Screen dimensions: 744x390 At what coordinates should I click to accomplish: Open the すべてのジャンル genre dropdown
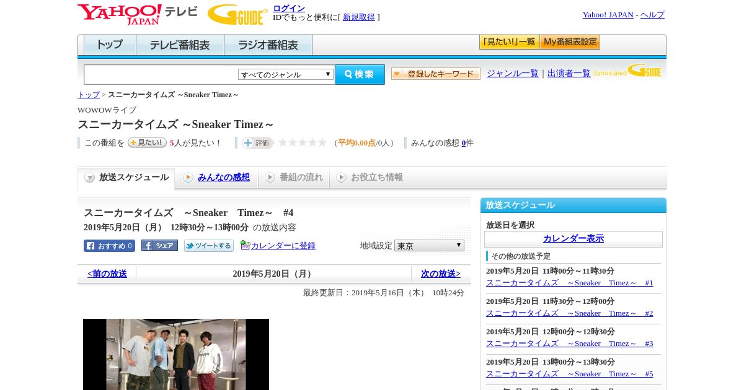286,74
